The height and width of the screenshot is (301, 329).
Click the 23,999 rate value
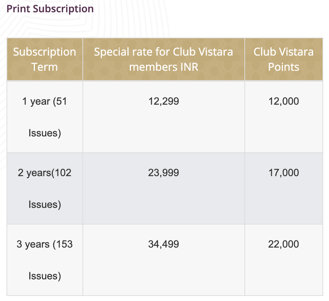tap(163, 173)
